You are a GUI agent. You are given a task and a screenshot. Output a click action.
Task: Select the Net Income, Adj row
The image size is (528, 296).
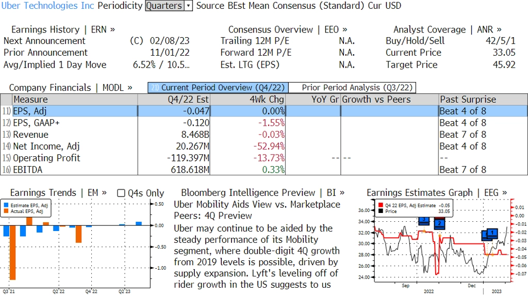tap(264, 146)
